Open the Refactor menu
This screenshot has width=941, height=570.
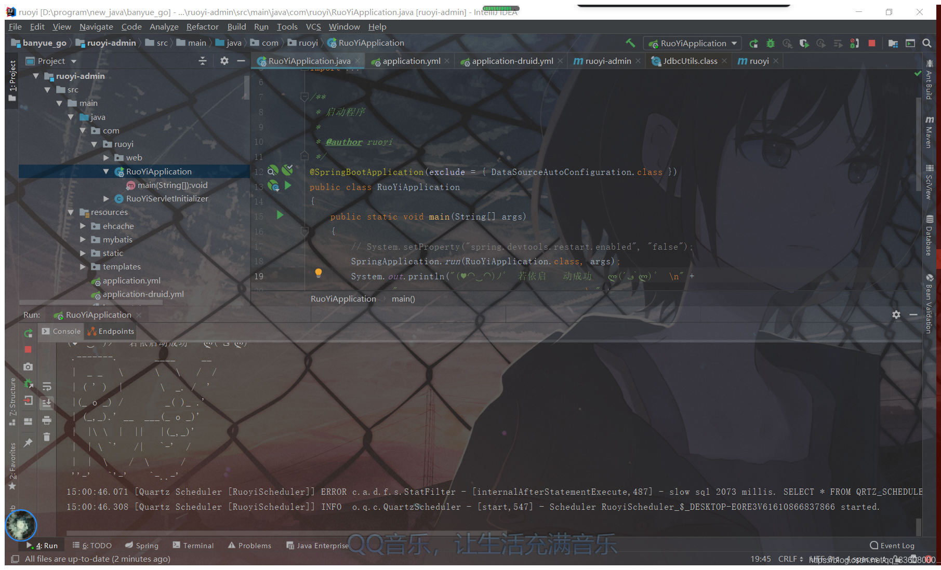(x=203, y=27)
